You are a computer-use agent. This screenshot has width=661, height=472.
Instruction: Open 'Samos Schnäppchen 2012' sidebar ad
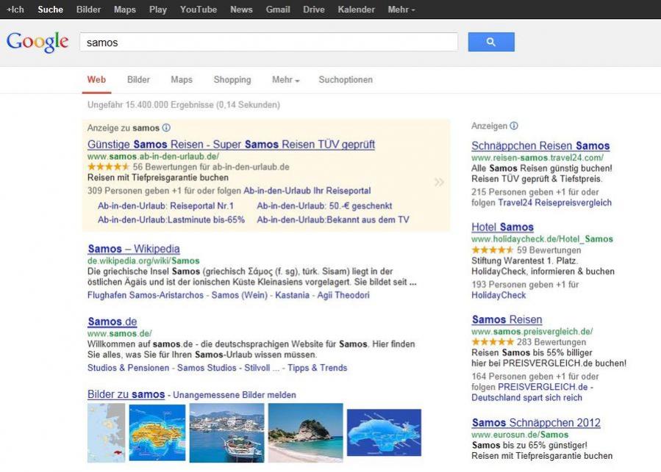click(x=536, y=423)
